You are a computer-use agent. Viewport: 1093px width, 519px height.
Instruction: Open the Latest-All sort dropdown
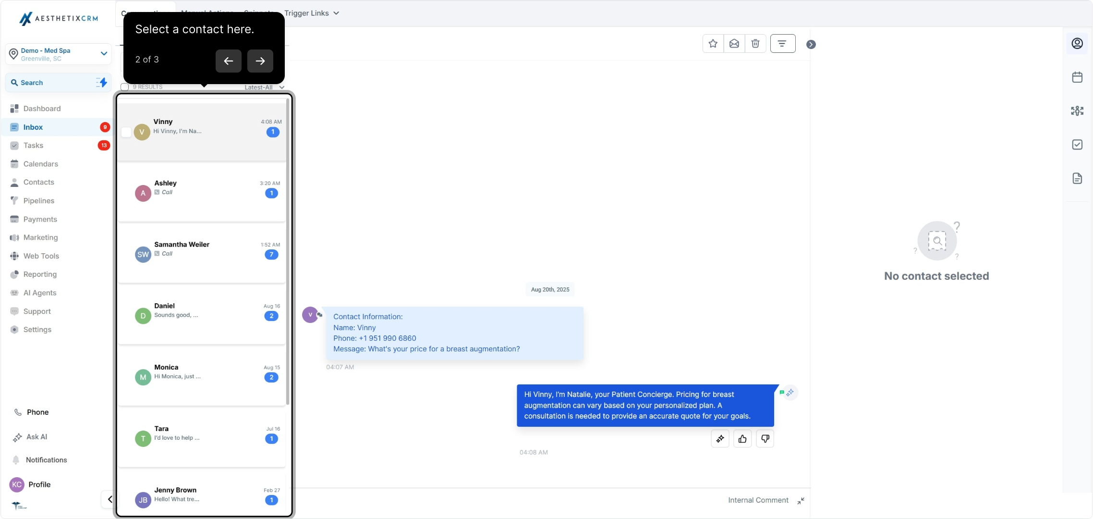tap(264, 87)
